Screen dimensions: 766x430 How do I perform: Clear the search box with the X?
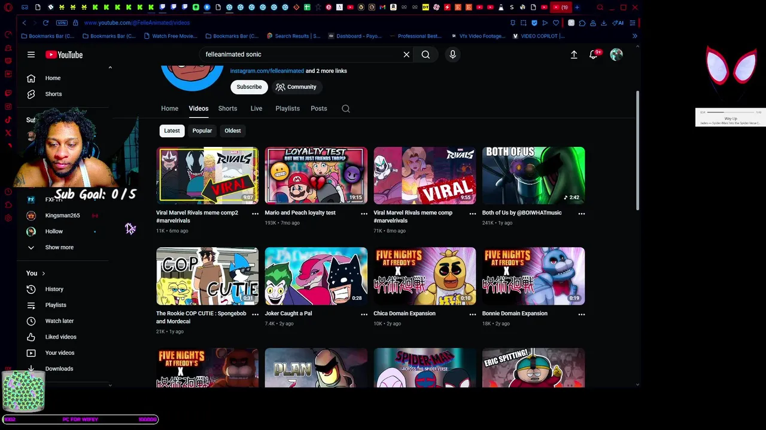point(406,54)
